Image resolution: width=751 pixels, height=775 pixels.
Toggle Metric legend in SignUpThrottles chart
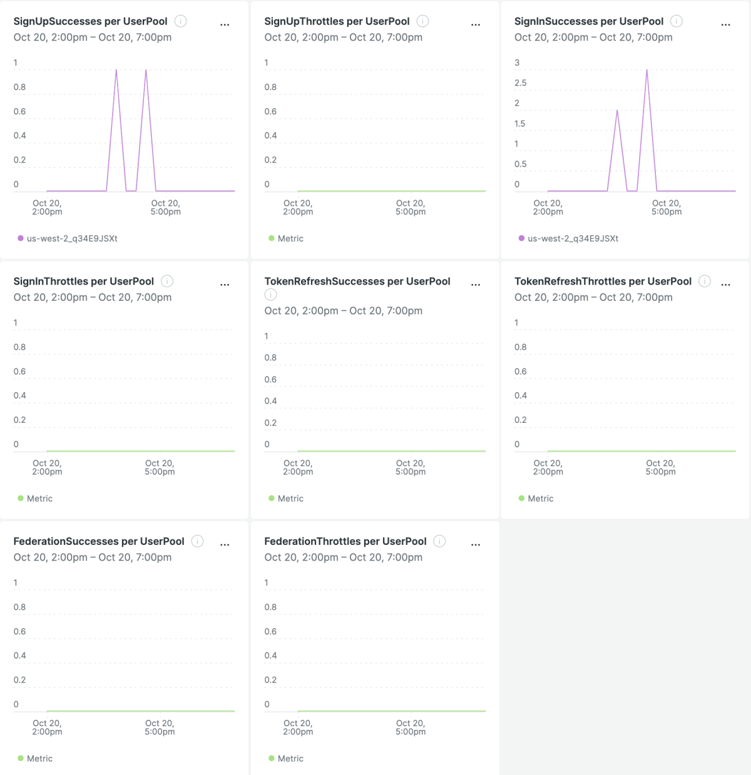point(290,238)
